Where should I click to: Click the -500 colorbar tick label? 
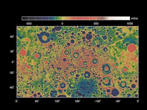click(x=29, y=23)
